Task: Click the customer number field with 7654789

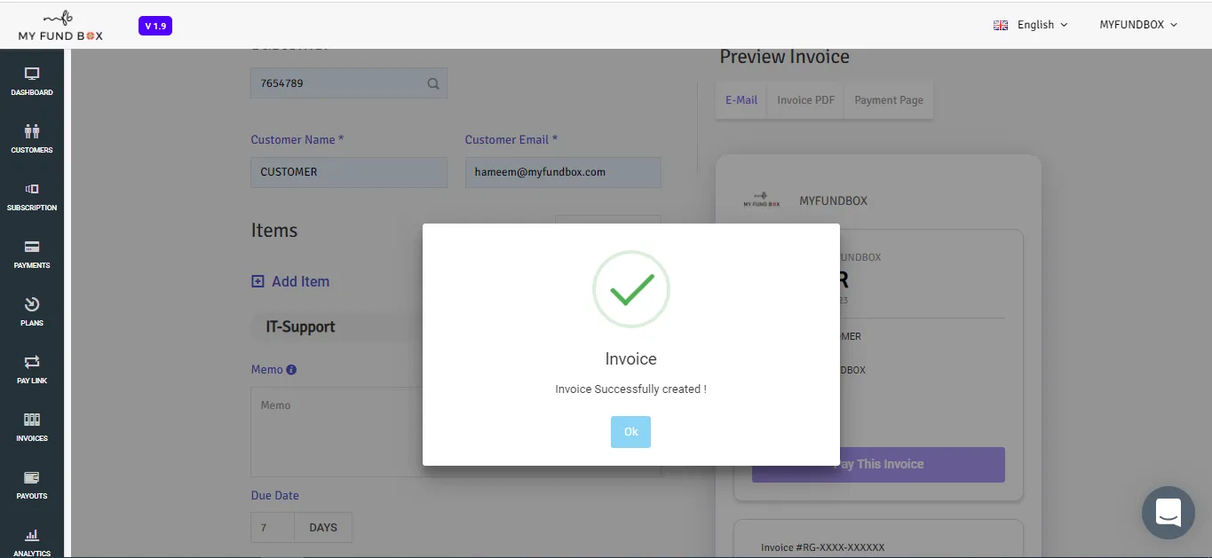Action: 348,83
